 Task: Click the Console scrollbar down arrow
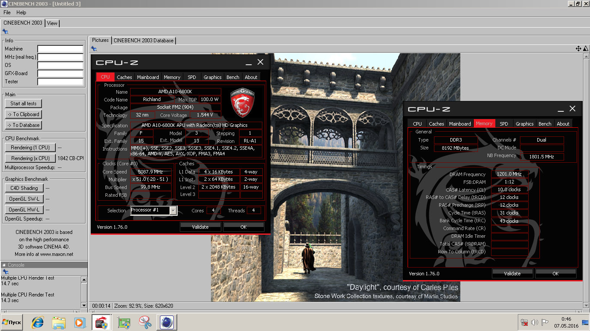point(84,305)
